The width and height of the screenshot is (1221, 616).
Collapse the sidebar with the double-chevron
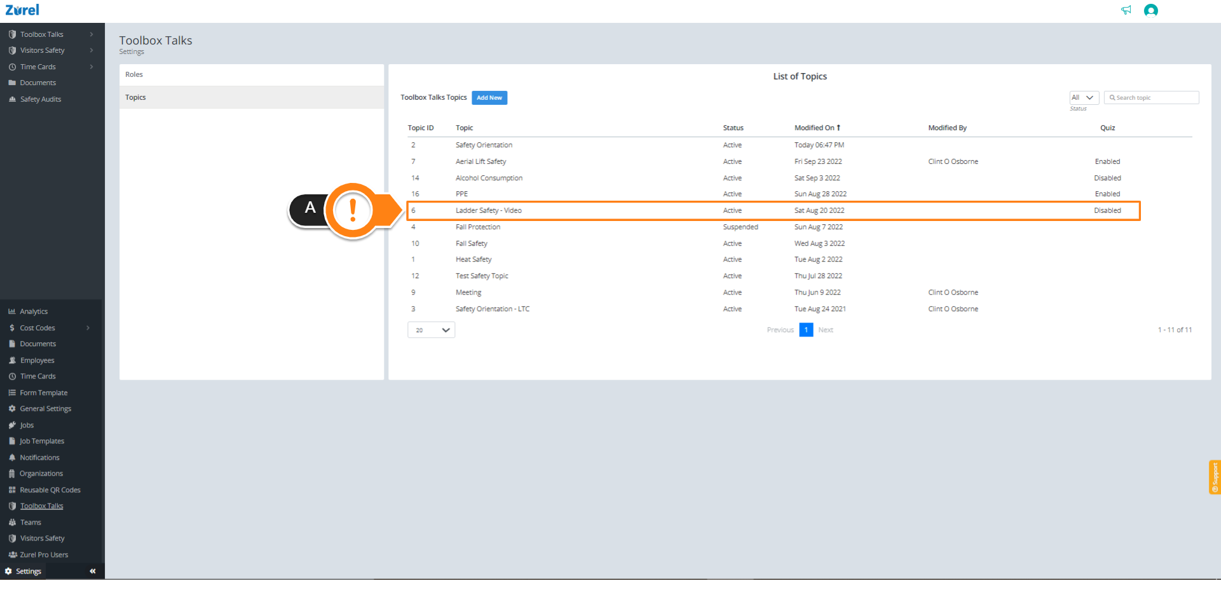coord(92,571)
